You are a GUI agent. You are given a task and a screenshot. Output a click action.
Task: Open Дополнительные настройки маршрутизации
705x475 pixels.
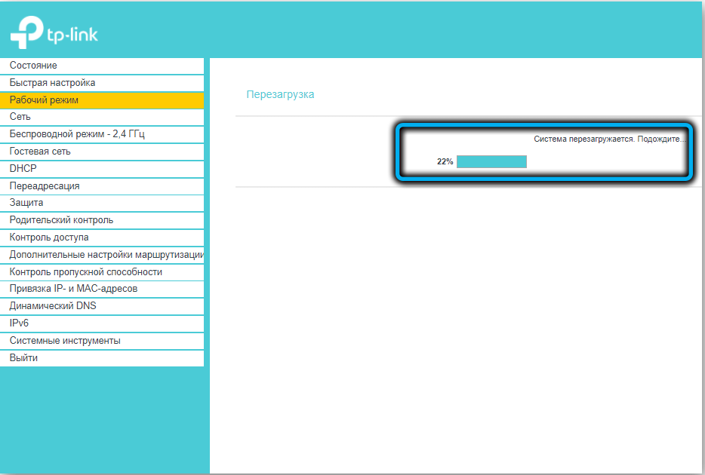click(x=102, y=255)
